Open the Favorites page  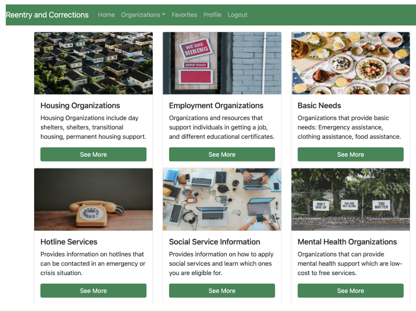[x=184, y=15]
